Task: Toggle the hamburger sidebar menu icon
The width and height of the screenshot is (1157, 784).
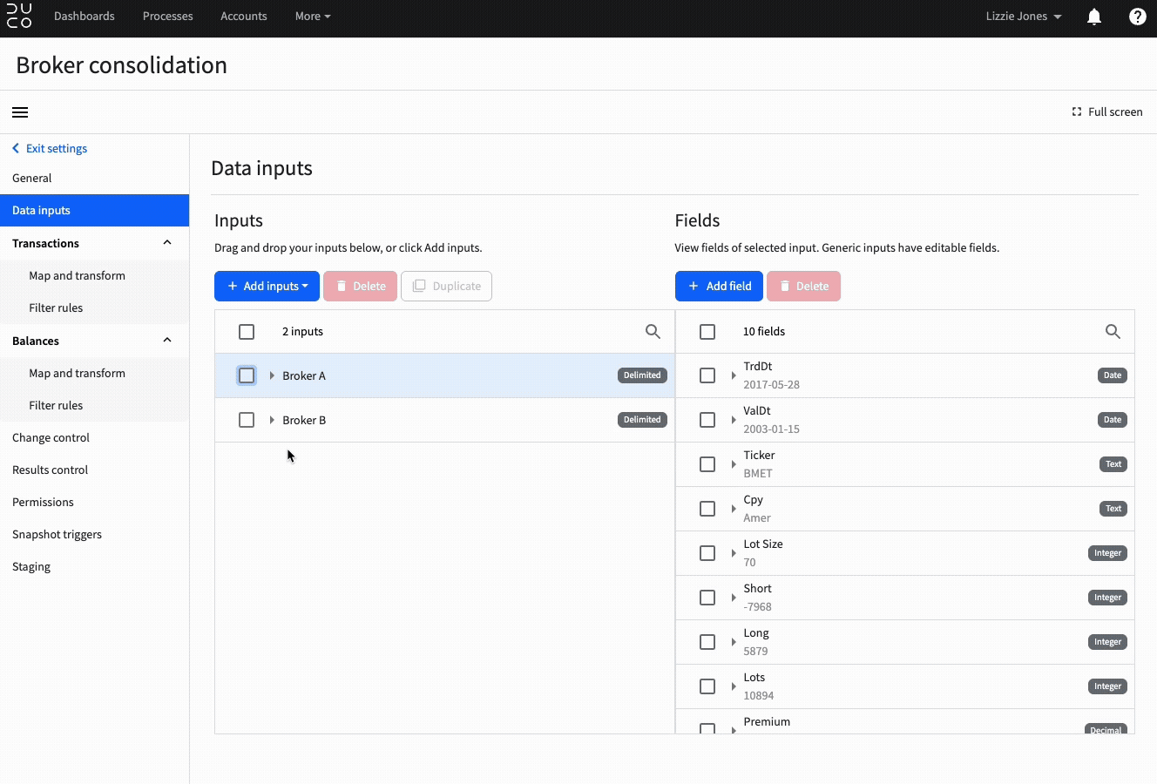Action: click(x=20, y=112)
